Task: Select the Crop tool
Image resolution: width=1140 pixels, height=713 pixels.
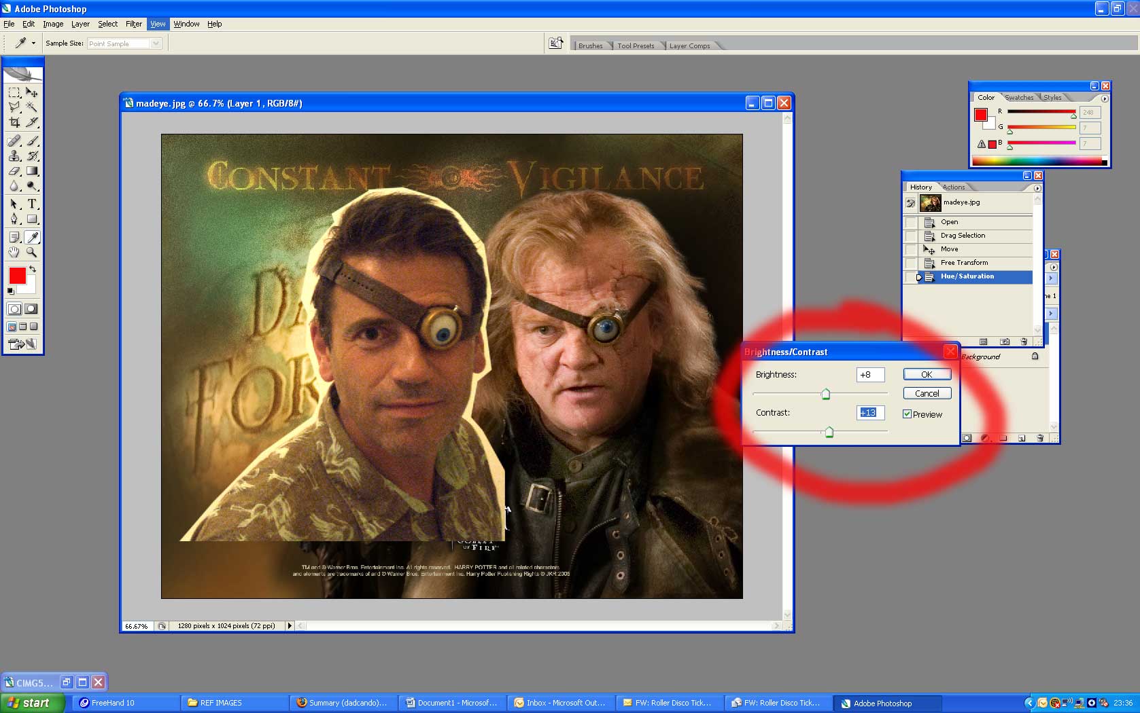Action: tap(14, 122)
